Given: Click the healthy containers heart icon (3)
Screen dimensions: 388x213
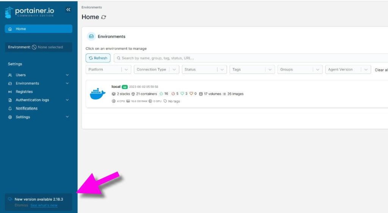Looking at the screenshot, I should 182,93.
